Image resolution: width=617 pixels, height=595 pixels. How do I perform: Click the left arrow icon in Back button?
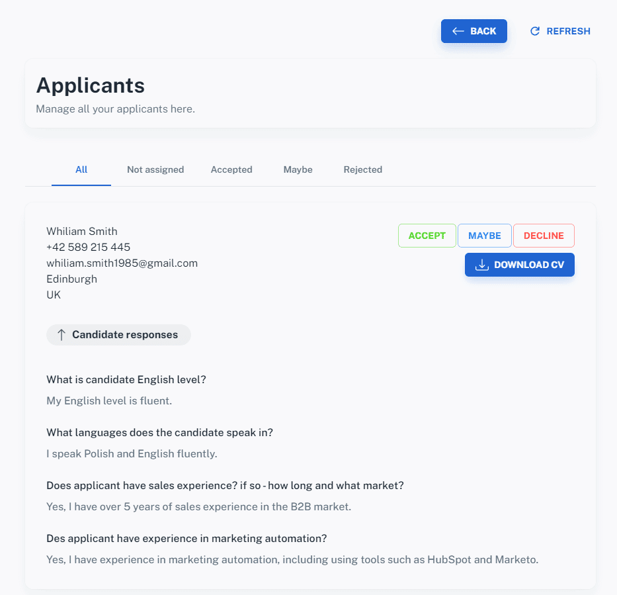coord(458,31)
